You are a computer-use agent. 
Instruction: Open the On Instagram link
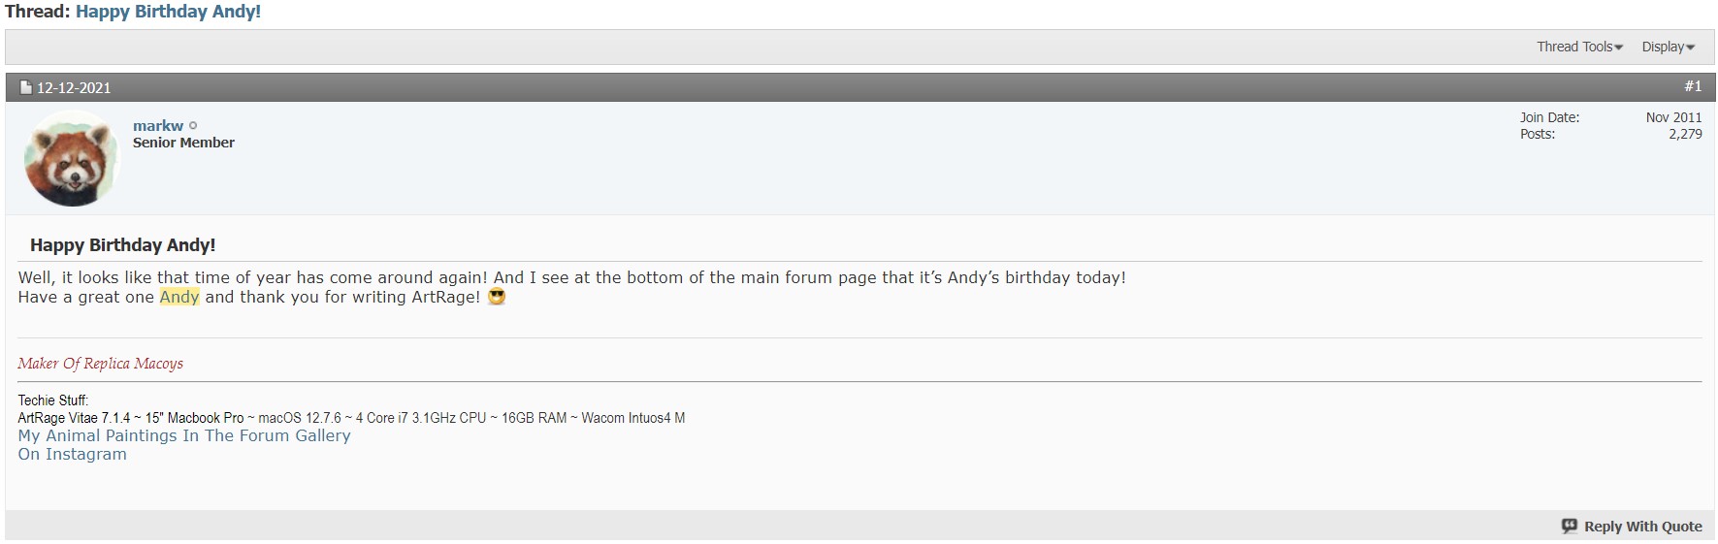tap(72, 454)
